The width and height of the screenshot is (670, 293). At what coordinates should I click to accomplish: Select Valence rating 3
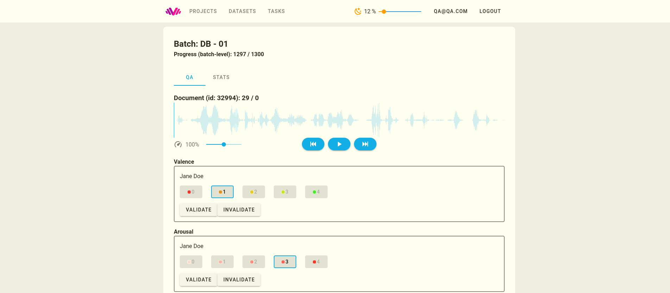pyautogui.click(x=285, y=192)
